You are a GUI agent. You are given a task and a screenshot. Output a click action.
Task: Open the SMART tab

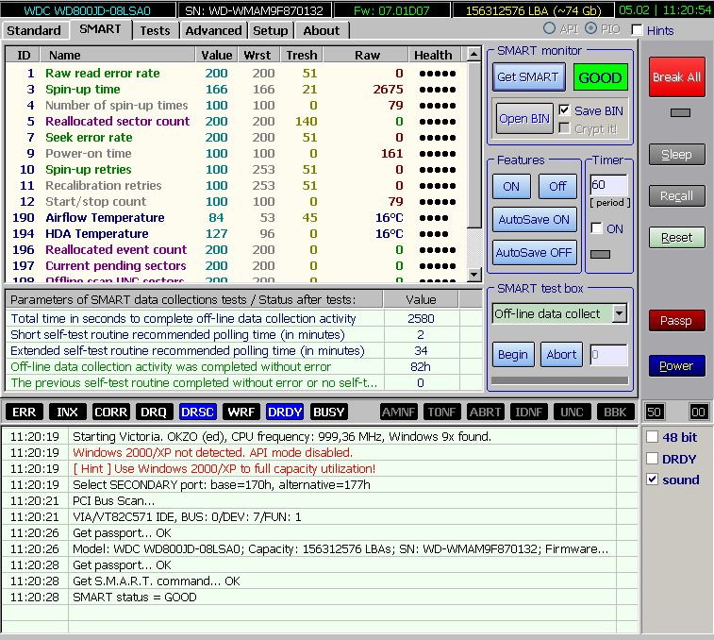tap(100, 29)
